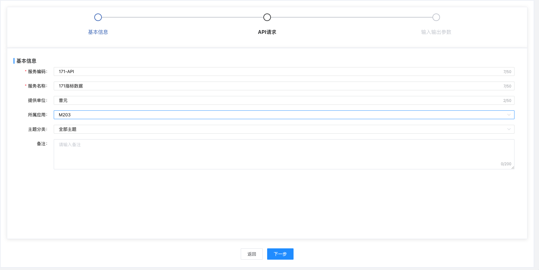The height and width of the screenshot is (270, 539).
Task: Expand the 主题分类 dropdown arrow
Action: [509, 129]
